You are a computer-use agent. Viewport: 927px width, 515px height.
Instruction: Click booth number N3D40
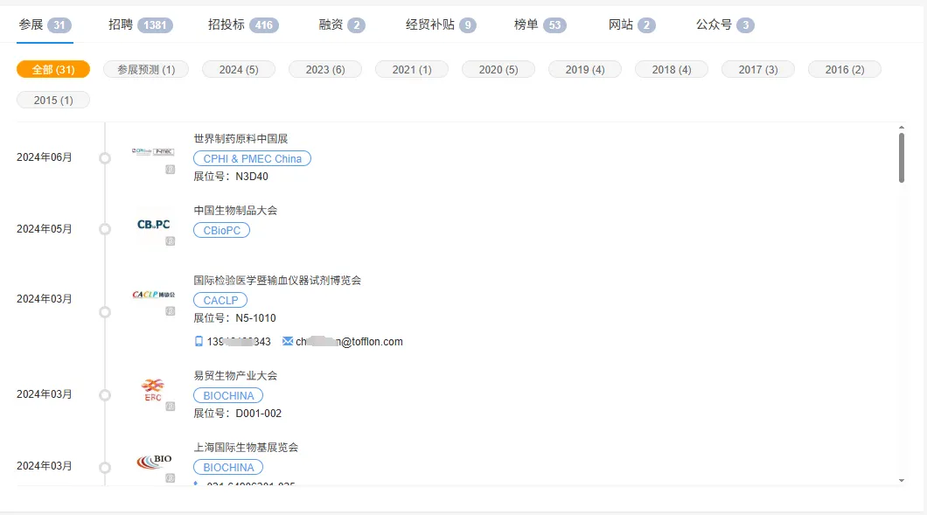252,177
